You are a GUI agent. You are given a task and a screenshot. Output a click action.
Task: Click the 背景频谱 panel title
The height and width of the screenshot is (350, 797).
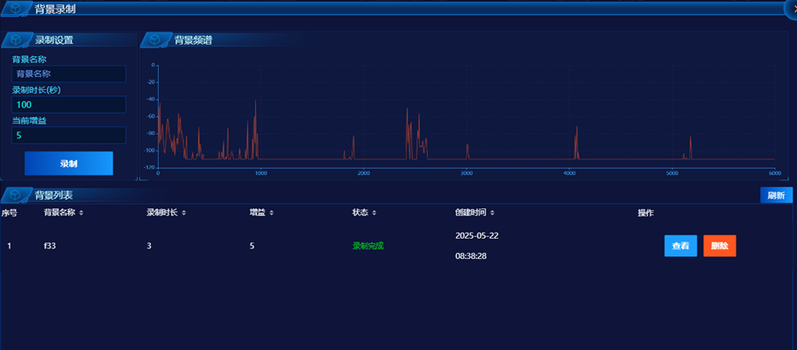tap(194, 40)
